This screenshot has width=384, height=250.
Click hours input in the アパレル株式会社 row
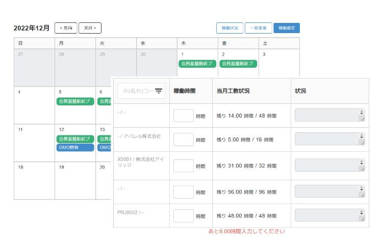184,140
